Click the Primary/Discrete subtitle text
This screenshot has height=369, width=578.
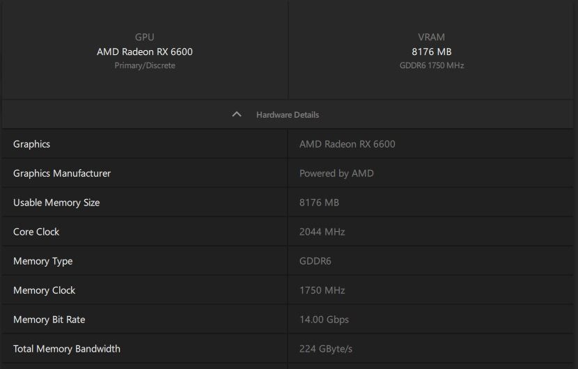pos(145,65)
